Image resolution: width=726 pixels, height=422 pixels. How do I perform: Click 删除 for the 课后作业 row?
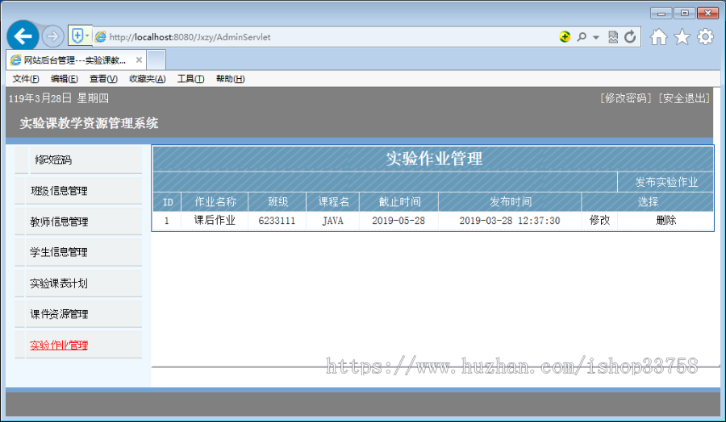pyautogui.click(x=665, y=221)
